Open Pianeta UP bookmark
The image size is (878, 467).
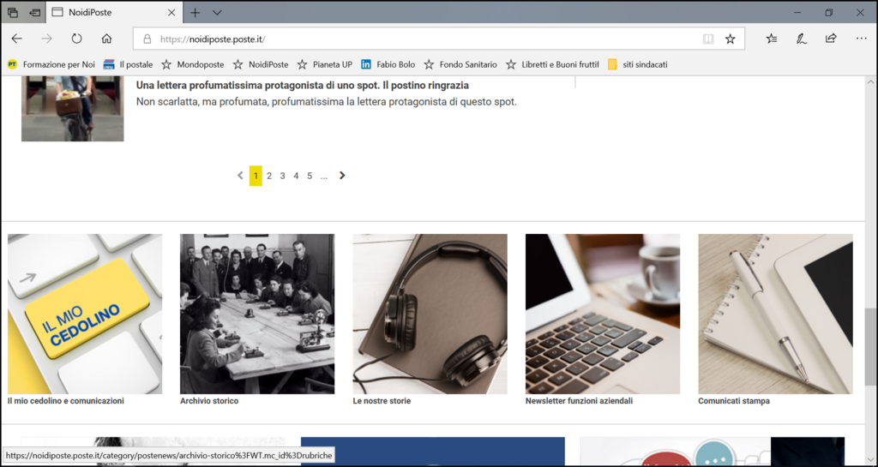(x=325, y=64)
